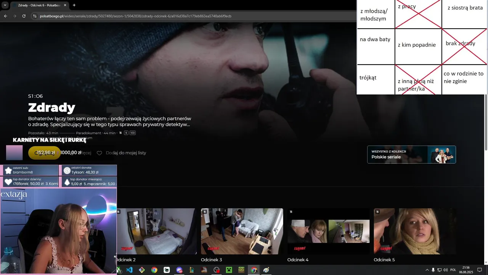Open the Windows notification center icon

pyautogui.click(x=480, y=270)
